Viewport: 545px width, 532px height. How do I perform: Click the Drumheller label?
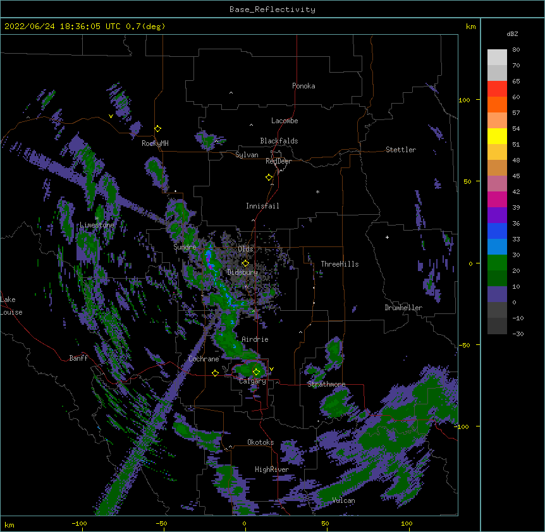[x=403, y=308]
